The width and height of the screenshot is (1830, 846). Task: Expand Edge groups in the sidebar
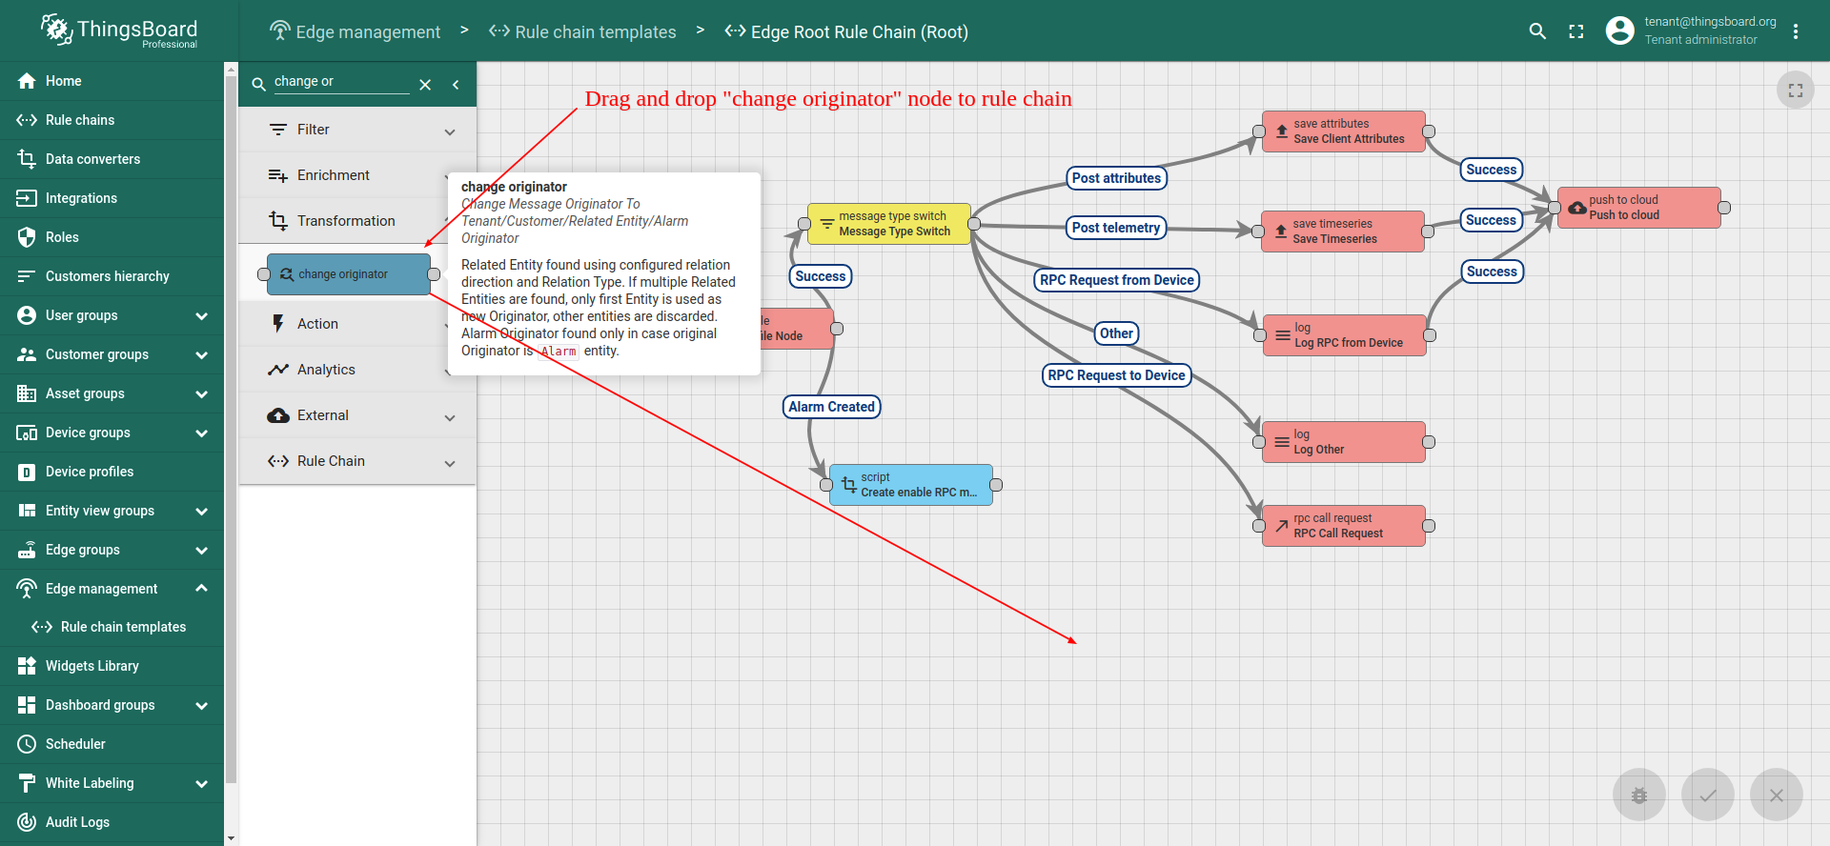(x=201, y=550)
